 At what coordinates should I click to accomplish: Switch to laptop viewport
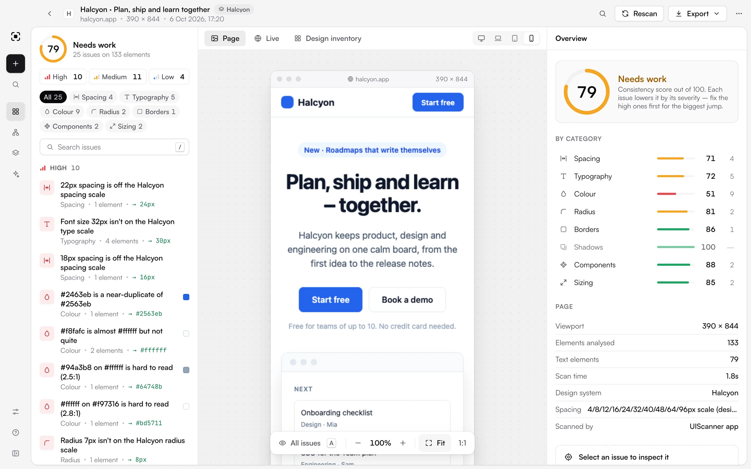498,38
